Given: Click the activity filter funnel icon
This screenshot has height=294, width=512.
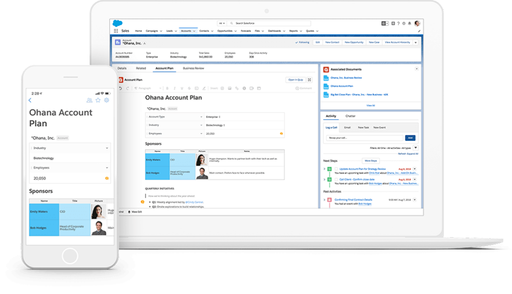Looking at the screenshot, I should [x=415, y=148].
